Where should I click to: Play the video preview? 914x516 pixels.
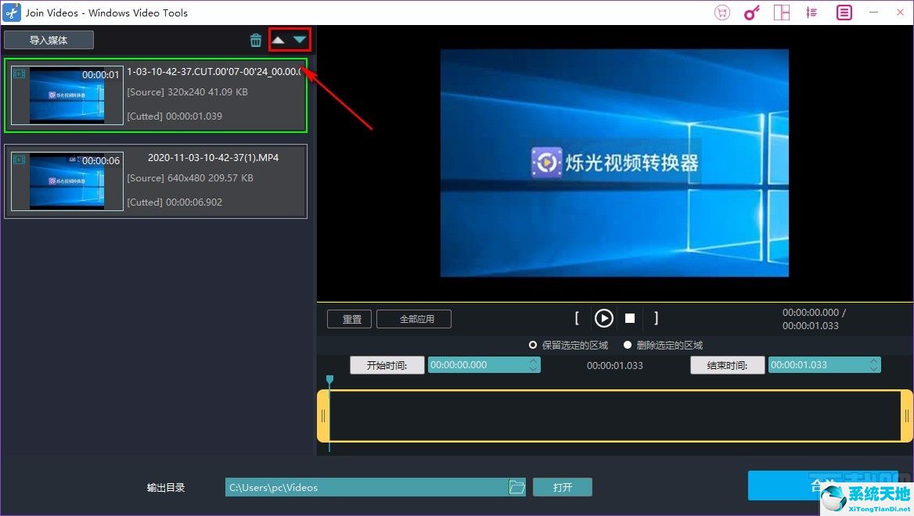tap(603, 318)
